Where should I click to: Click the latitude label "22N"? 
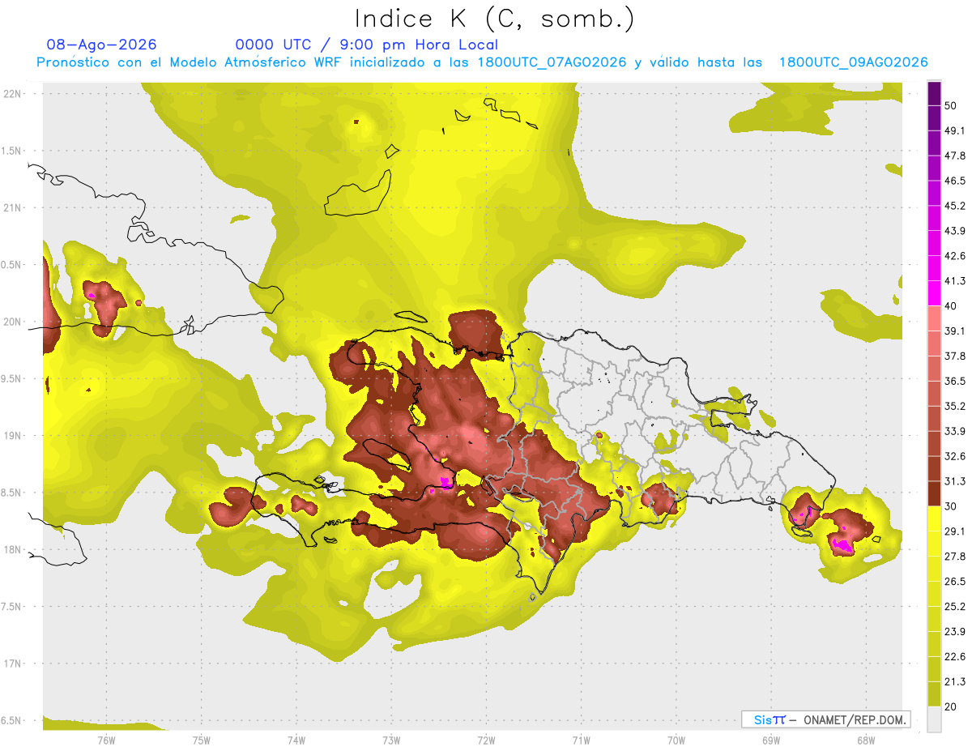pyautogui.click(x=12, y=93)
